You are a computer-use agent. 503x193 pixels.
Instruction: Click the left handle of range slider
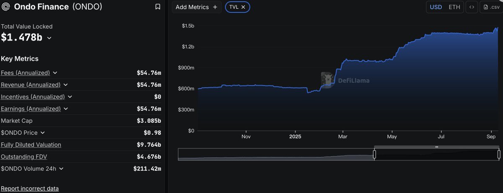point(375,154)
